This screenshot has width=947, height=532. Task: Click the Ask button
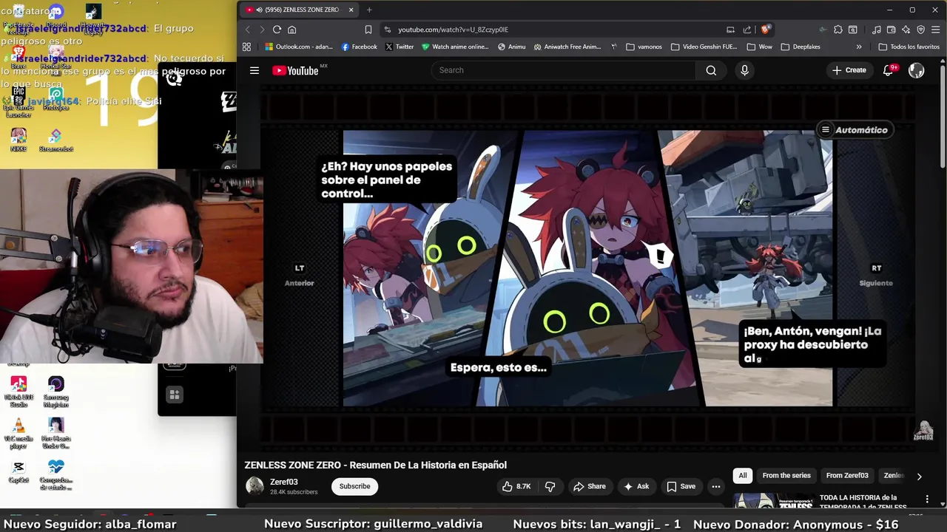coord(636,486)
